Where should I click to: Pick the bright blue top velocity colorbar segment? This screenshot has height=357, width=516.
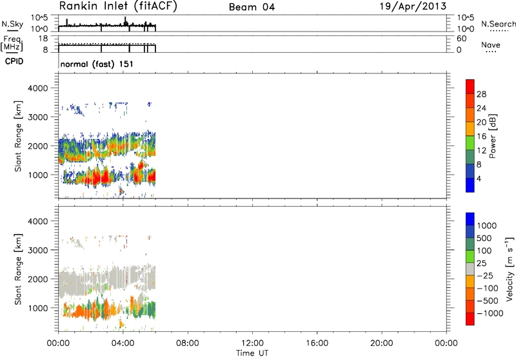[x=470, y=219]
